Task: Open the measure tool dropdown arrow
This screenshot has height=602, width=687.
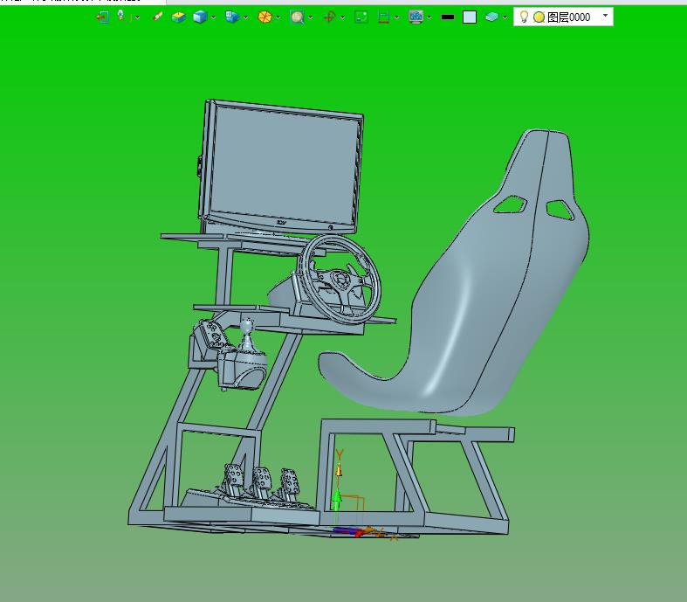Action: 397,17
